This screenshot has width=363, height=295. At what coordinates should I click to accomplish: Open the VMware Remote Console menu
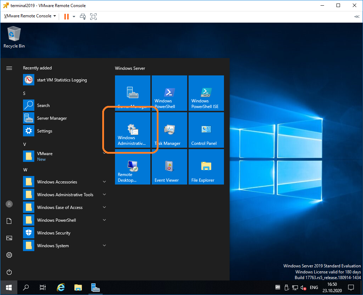(30, 16)
